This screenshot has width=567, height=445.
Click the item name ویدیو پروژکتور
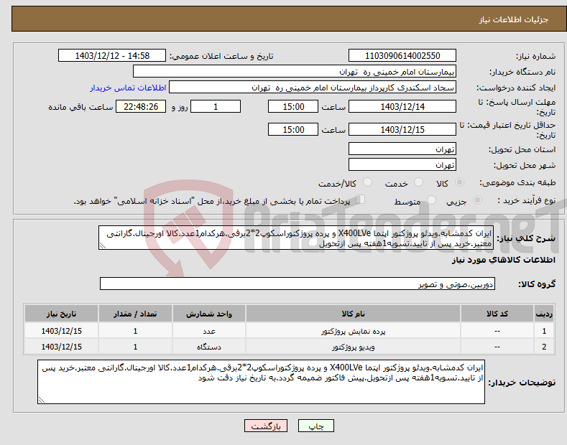(x=354, y=347)
